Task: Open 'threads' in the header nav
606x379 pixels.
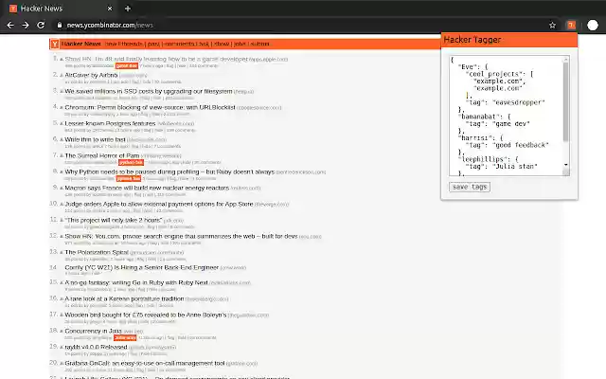Action: [x=132, y=45]
